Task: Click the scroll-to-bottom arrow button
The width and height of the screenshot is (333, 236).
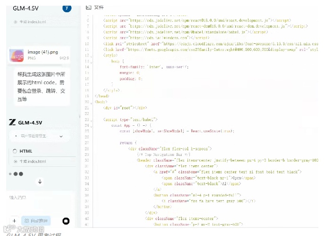Action: [x=40, y=181]
